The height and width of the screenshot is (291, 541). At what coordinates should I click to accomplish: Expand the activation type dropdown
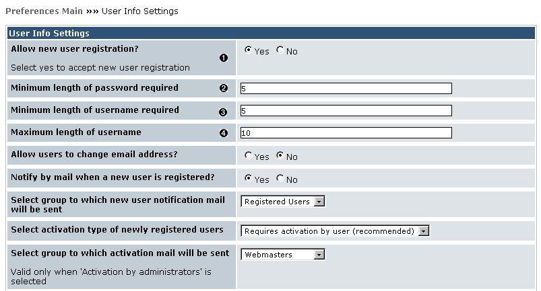pyautogui.click(x=335, y=231)
